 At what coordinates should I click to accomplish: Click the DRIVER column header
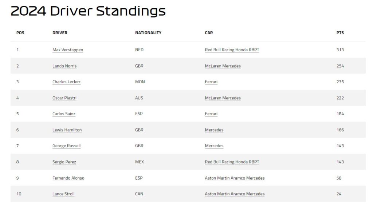(x=60, y=33)
